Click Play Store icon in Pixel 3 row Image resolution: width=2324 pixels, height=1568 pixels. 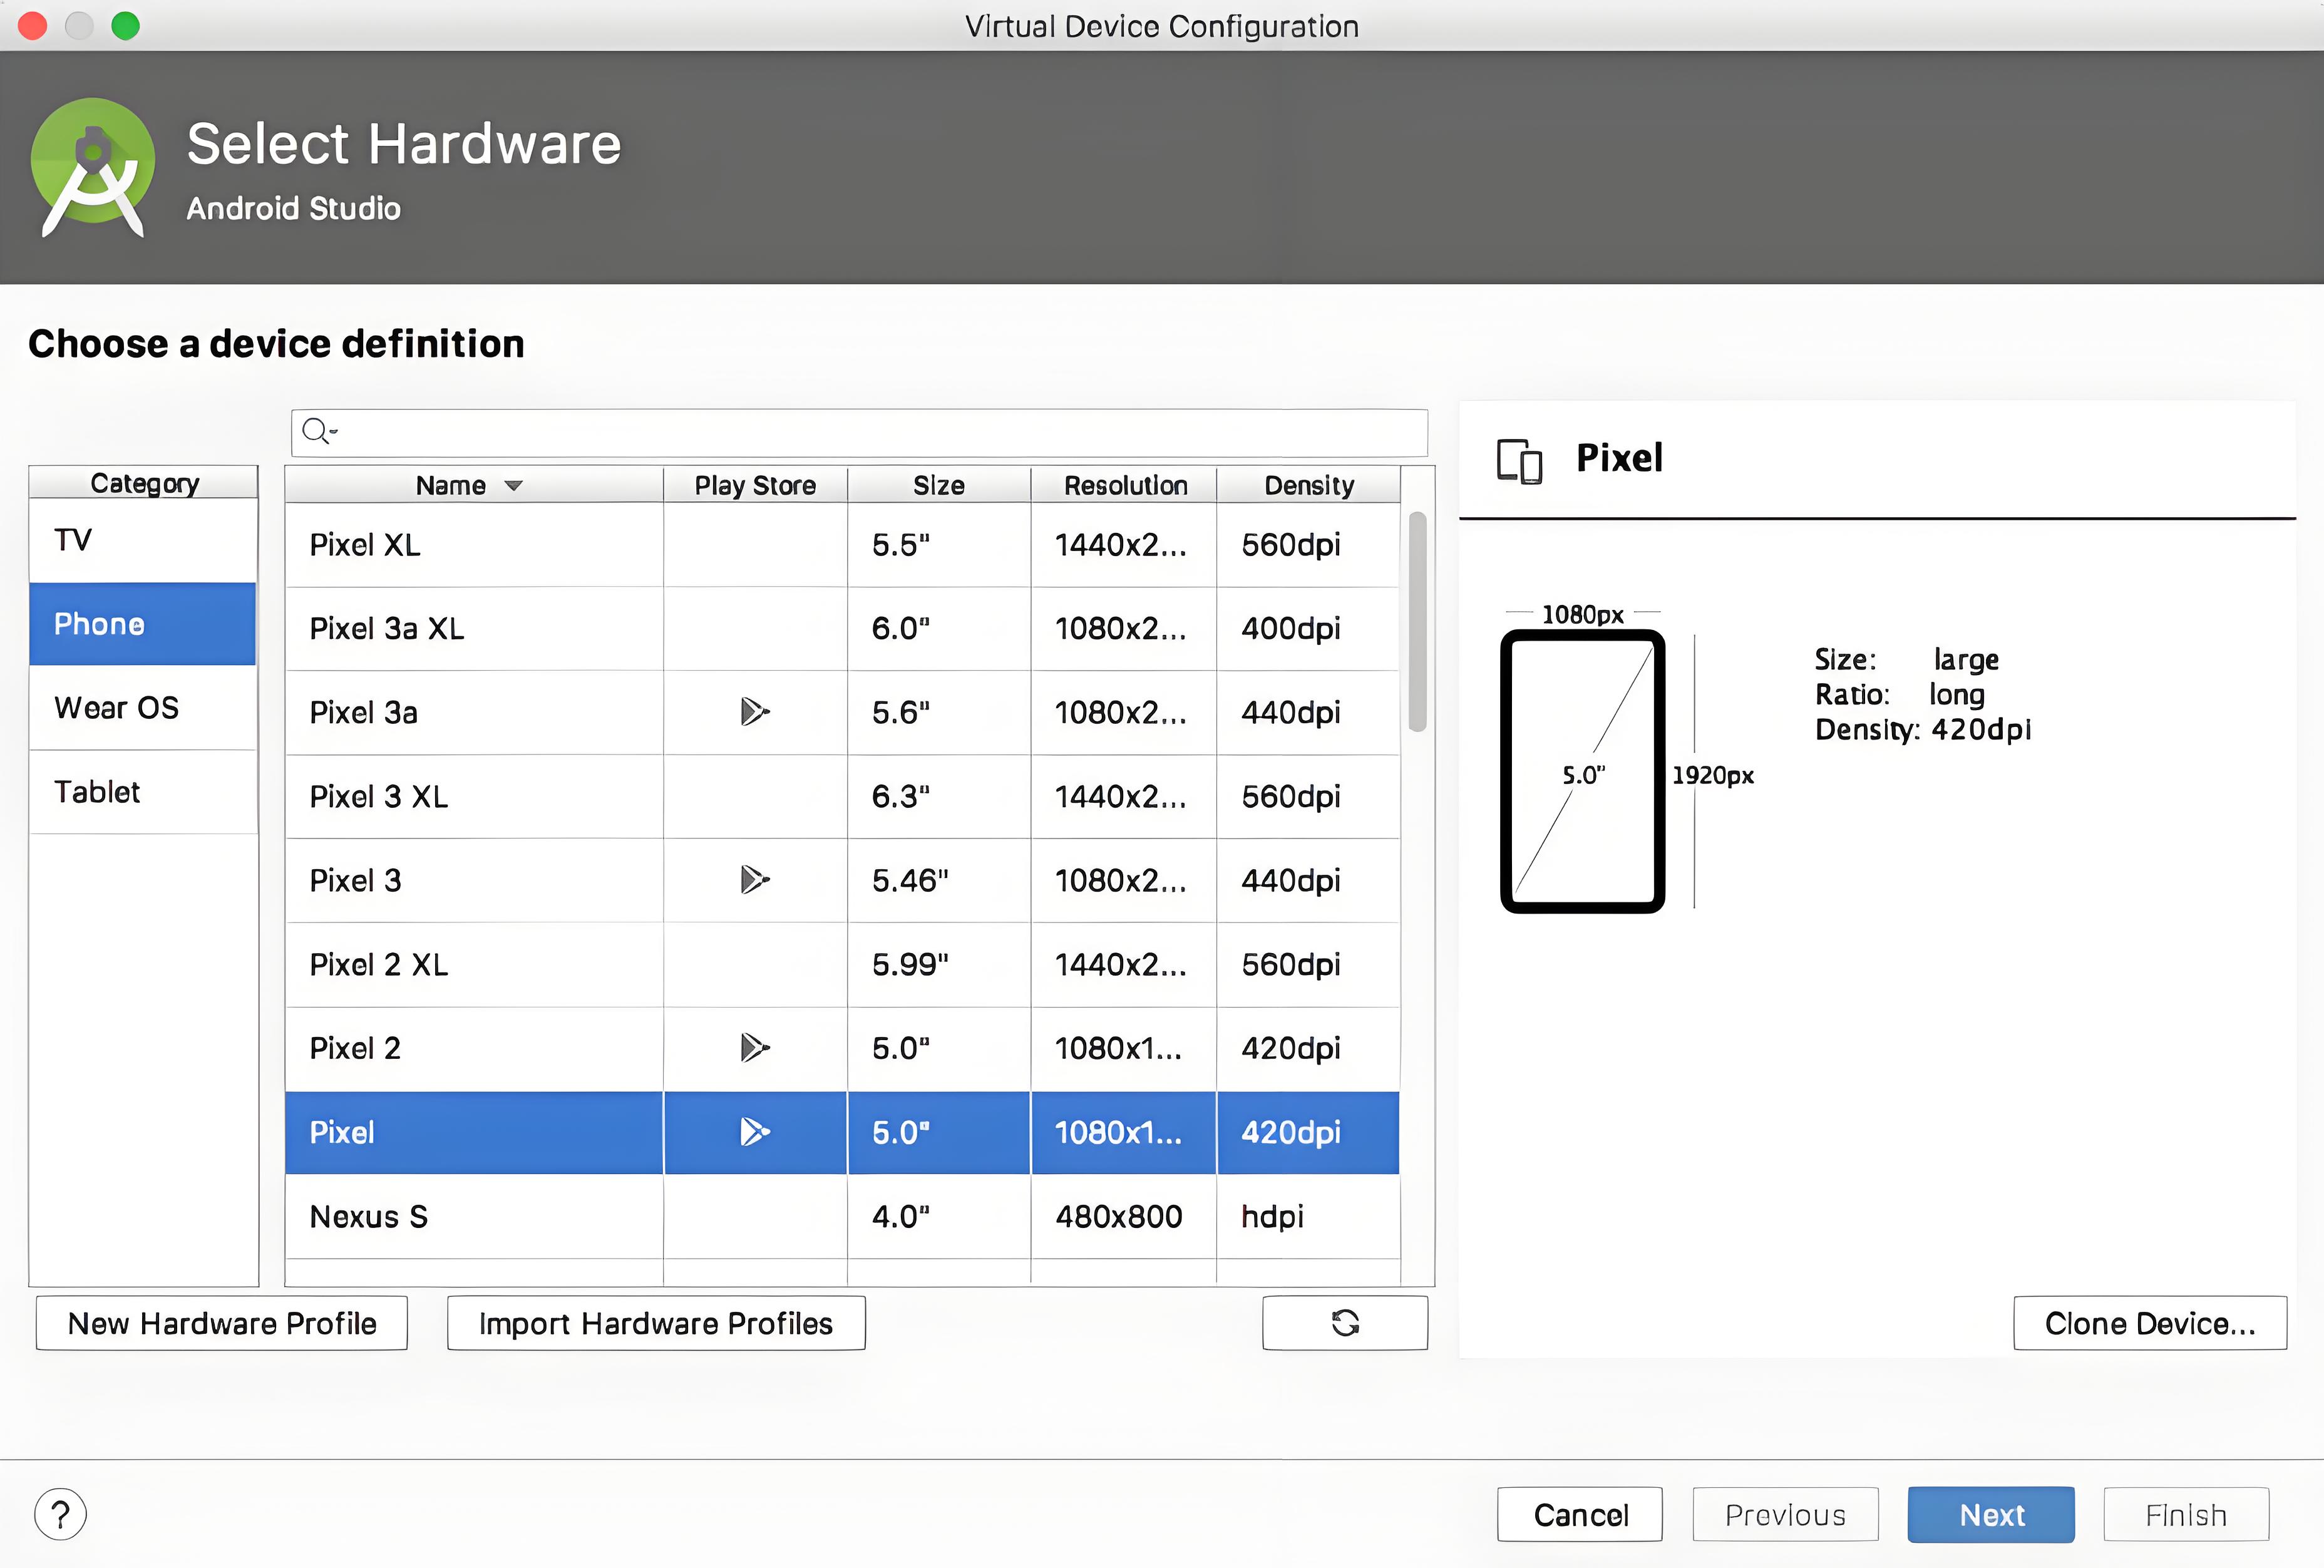click(x=754, y=880)
